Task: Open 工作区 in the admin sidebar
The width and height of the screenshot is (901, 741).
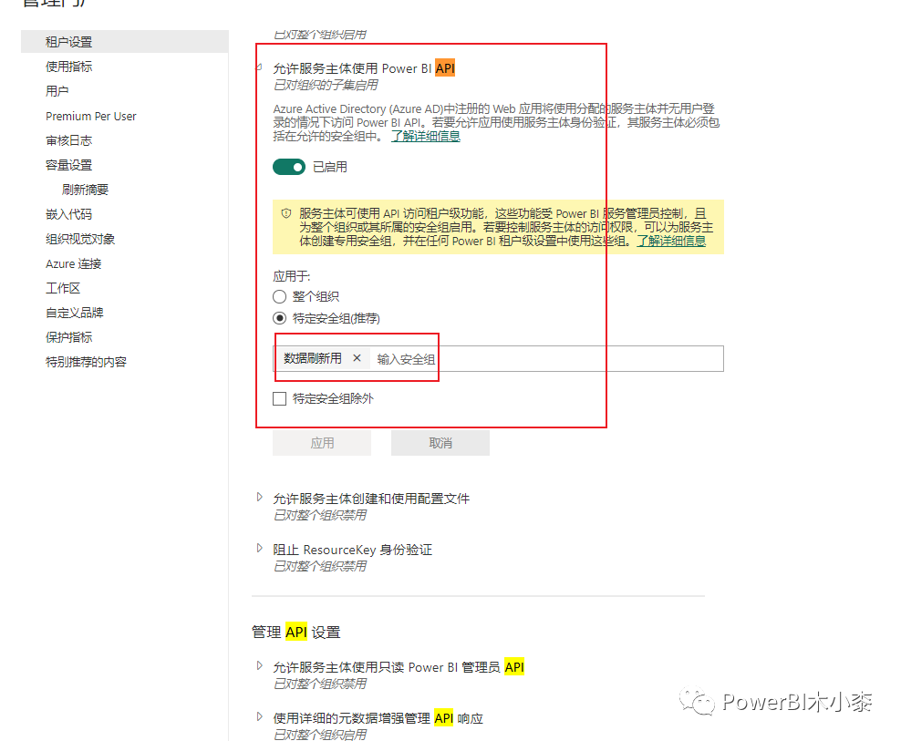Action: 63,288
